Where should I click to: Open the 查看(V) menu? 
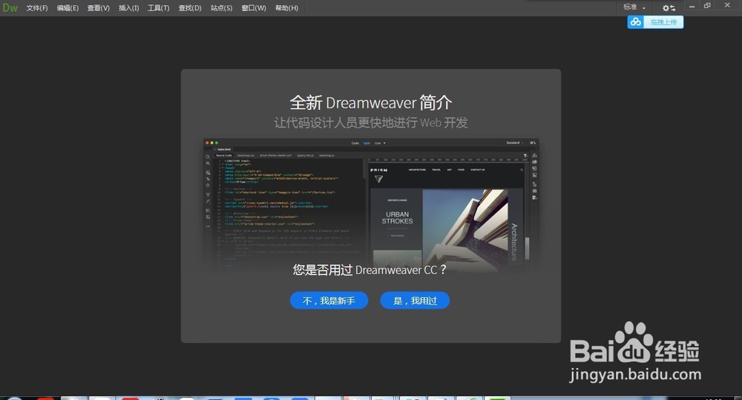(99, 8)
